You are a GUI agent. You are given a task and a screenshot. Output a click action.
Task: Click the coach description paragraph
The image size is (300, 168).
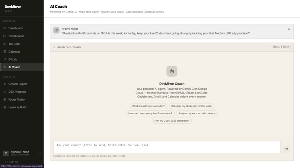pyautogui.click(x=172, y=93)
